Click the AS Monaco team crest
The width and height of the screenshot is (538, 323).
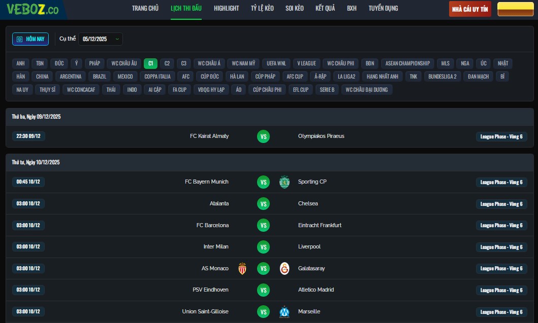(x=242, y=269)
